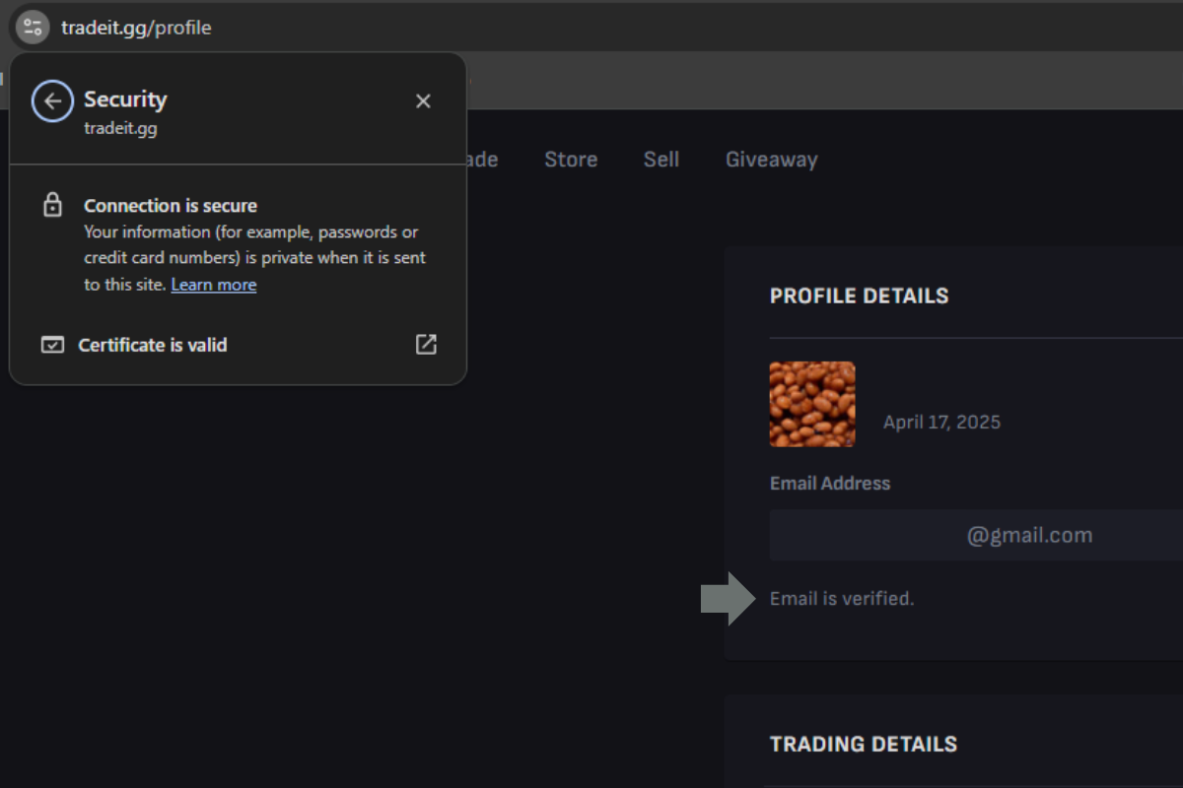The width and height of the screenshot is (1183, 788).
Task: Click the PROFILE DETAILS heading
Action: point(859,295)
